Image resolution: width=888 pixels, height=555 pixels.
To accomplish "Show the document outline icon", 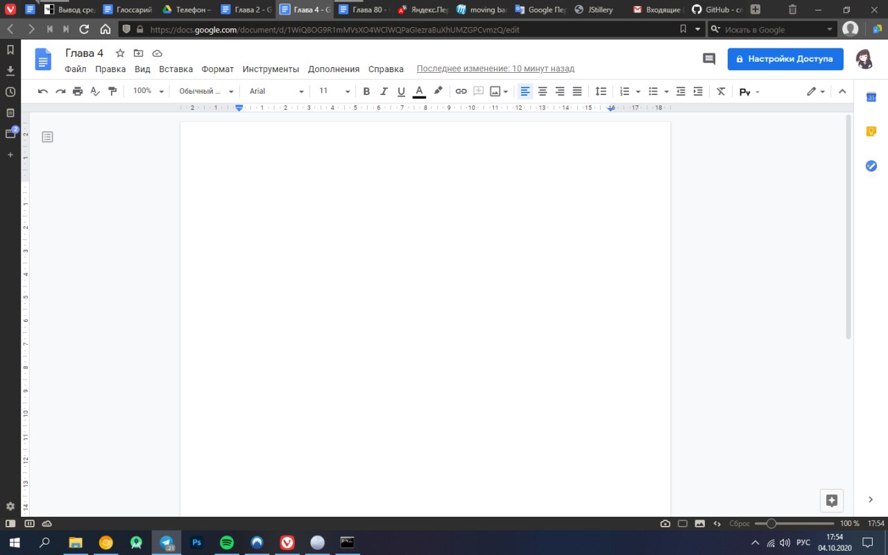I will click(x=47, y=137).
